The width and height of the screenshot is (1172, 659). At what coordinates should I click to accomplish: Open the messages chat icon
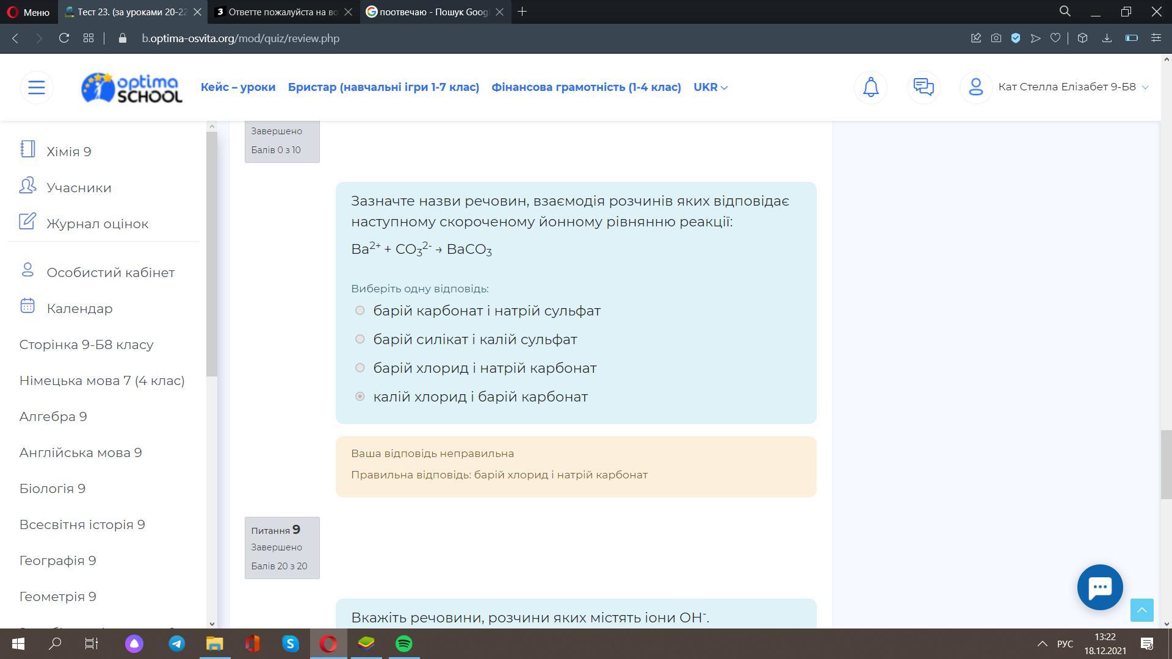pos(923,87)
